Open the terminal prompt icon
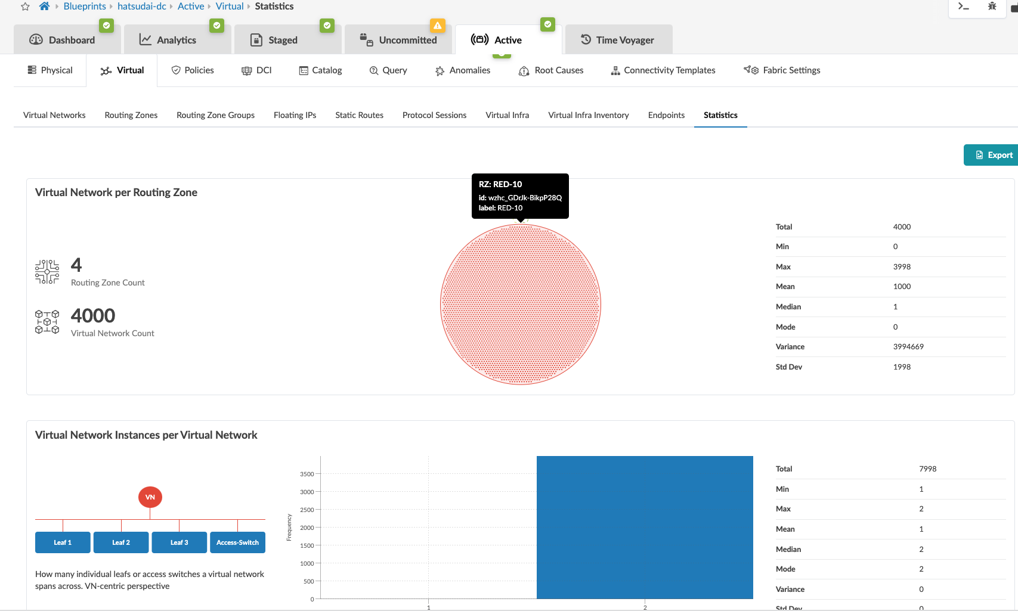The height and width of the screenshot is (611, 1018). click(x=963, y=7)
